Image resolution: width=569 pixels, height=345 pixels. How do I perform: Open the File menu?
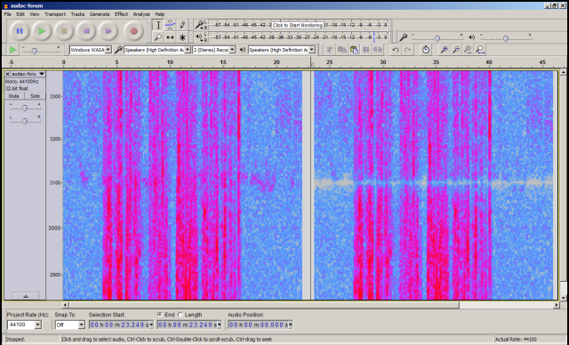pos(8,14)
